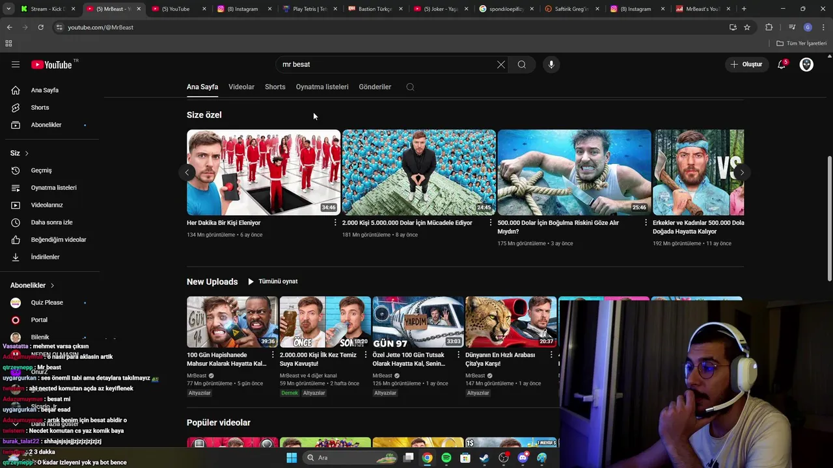Screen dimensions: 833x468
Task: Go back in browser history
Action: (9, 27)
